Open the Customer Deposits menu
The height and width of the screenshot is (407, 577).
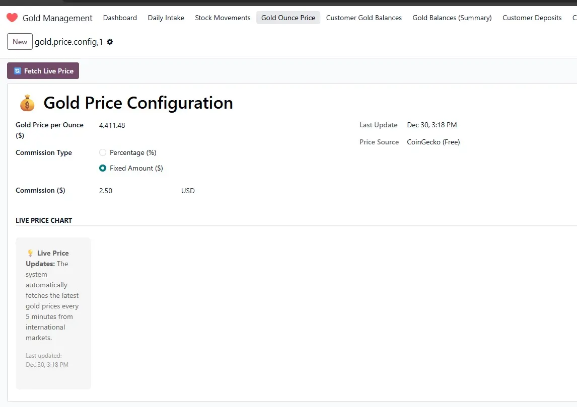532,18
